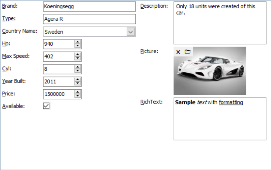Decrease the Hp value with down arrow
This screenshot has width=271, height=170.
(x=78, y=46)
